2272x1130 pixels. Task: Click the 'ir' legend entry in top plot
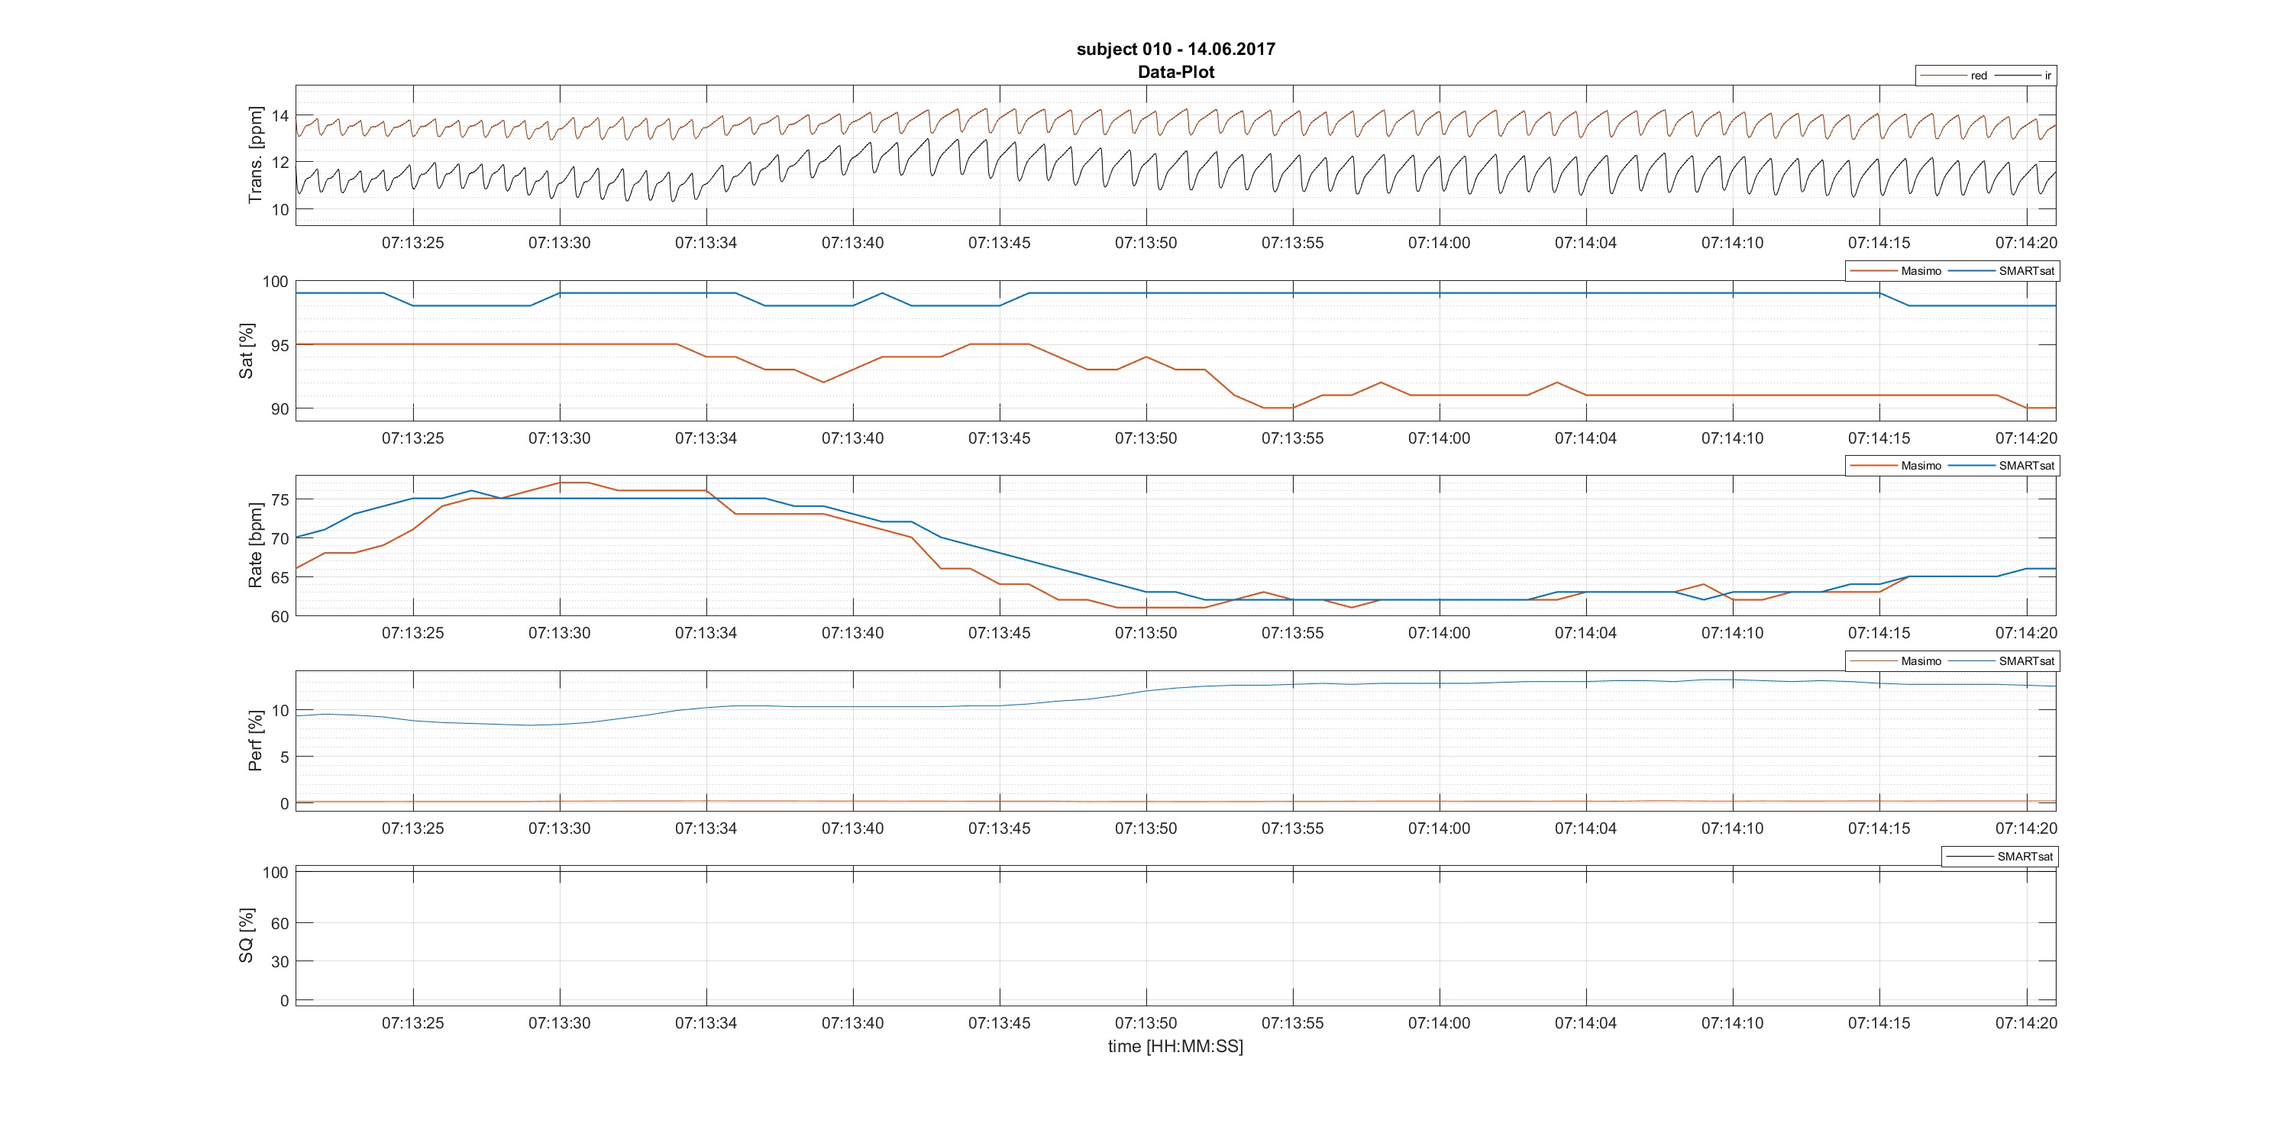2047,76
